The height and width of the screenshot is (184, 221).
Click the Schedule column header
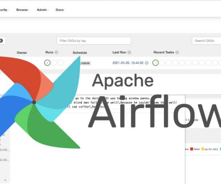(x=80, y=52)
